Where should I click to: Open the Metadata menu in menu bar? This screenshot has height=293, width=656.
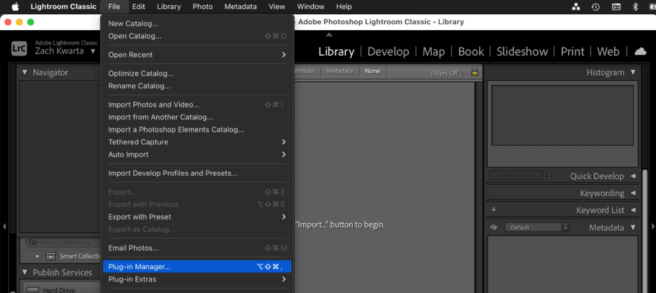click(x=241, y=6)
